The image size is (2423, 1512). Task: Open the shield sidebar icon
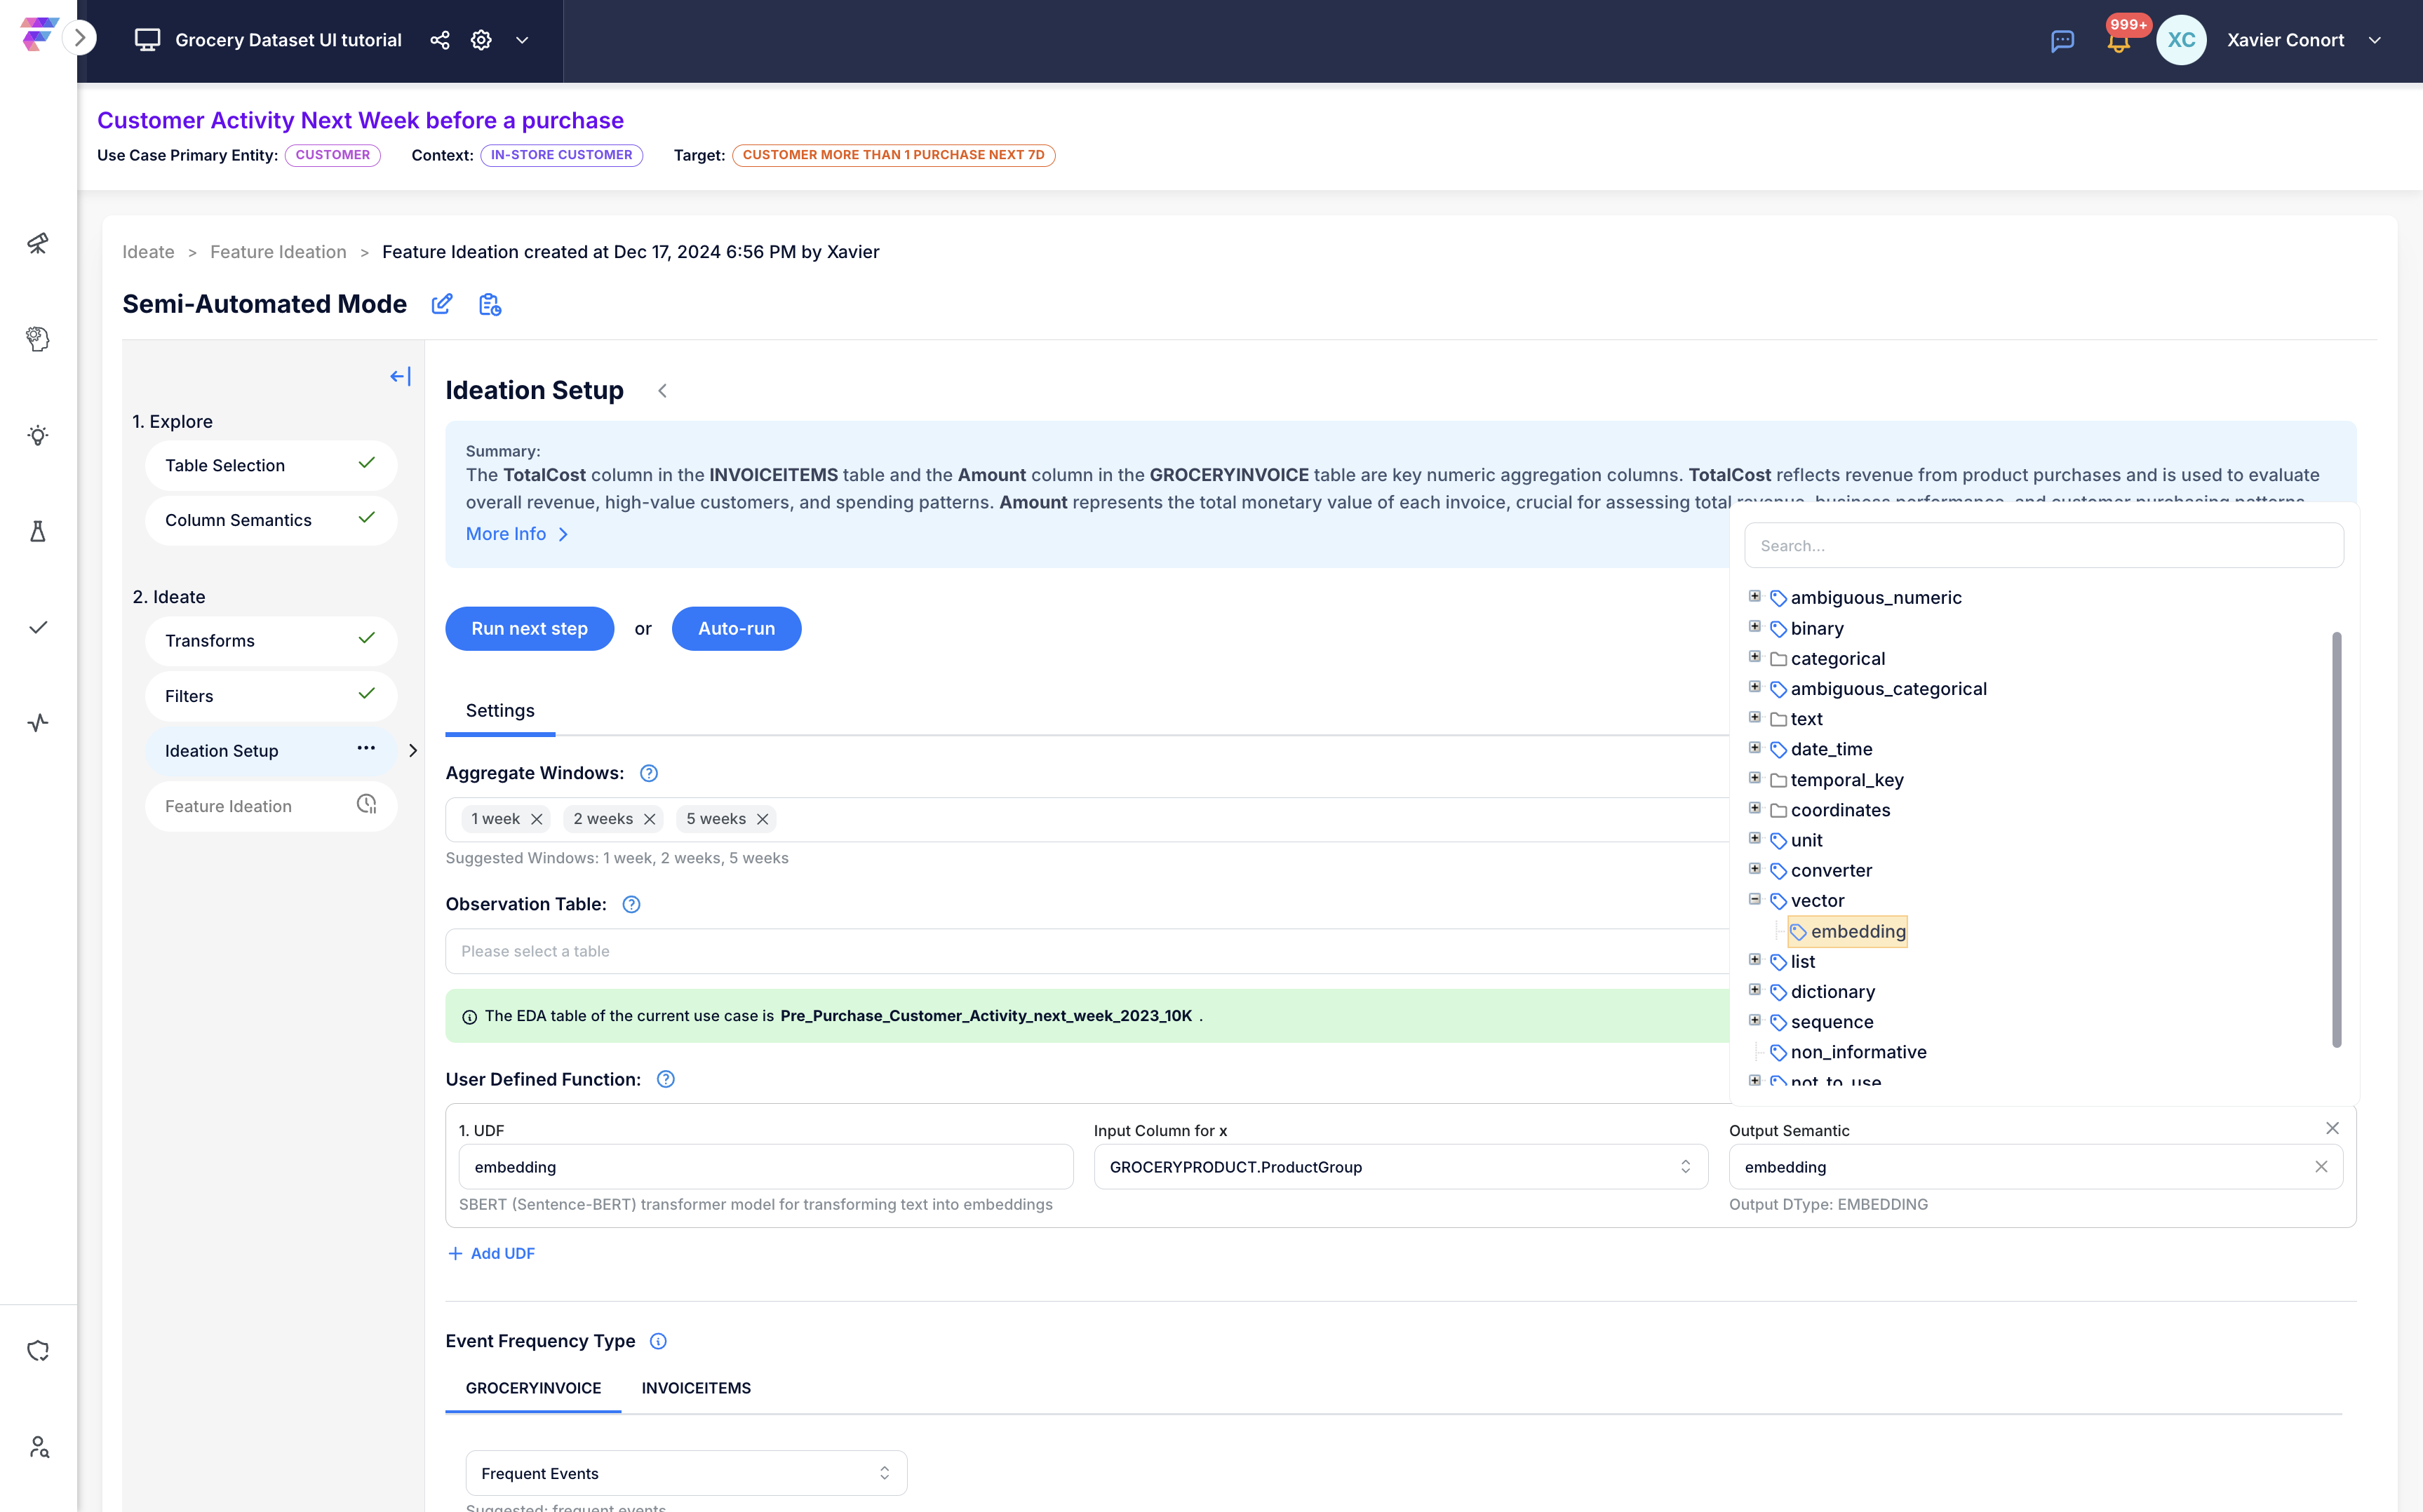pos(38,1350)
